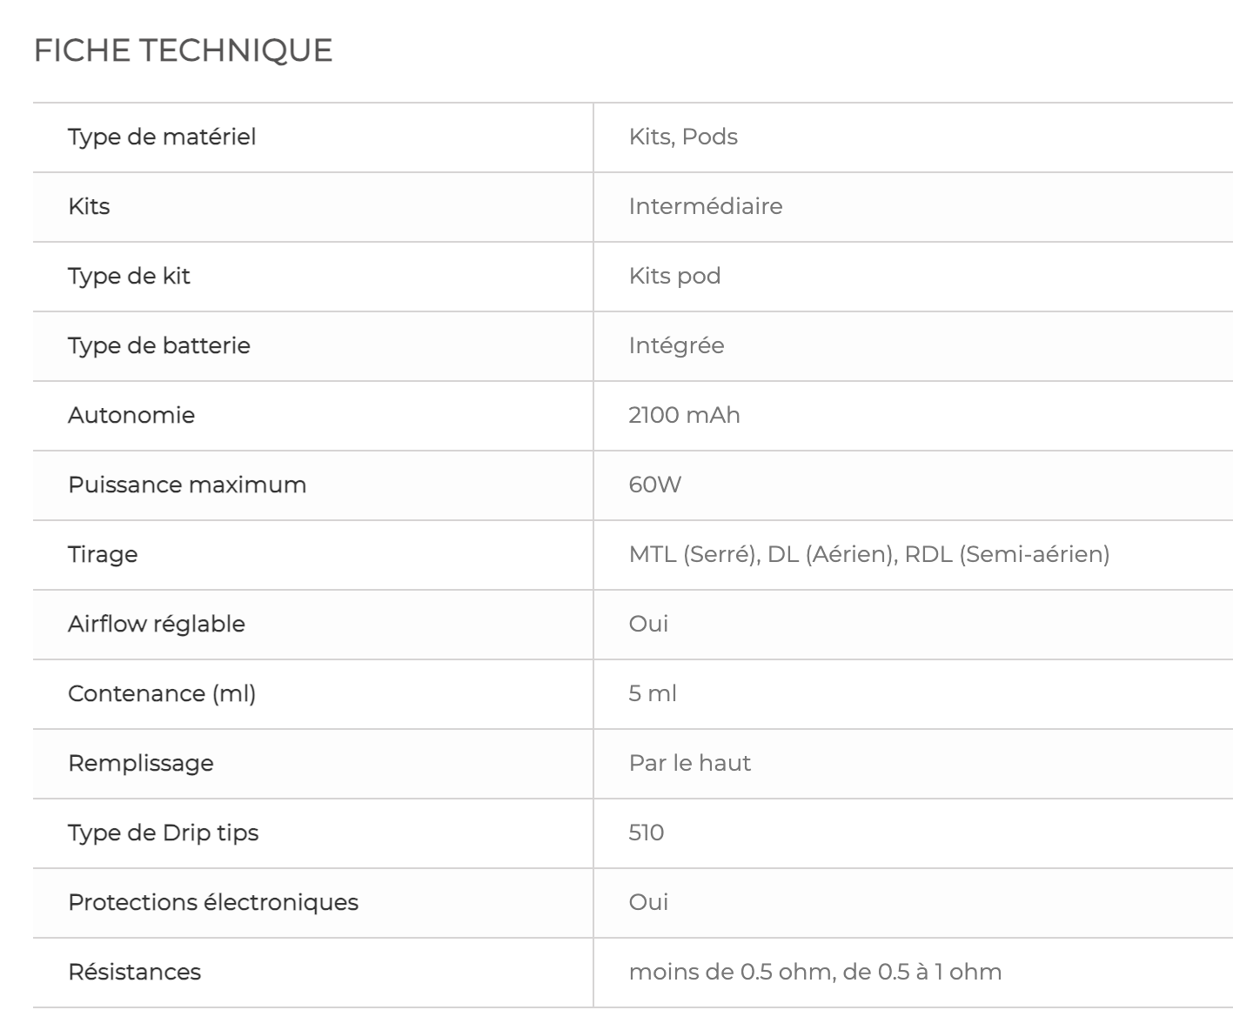Click the '2100 mAh' autonomie value
Image resolution: width=1233 pixels, height=1010 pixels.
click(684, 415)
